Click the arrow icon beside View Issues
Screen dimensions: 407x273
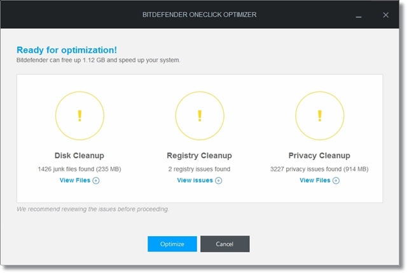click(x=219, y=180)
